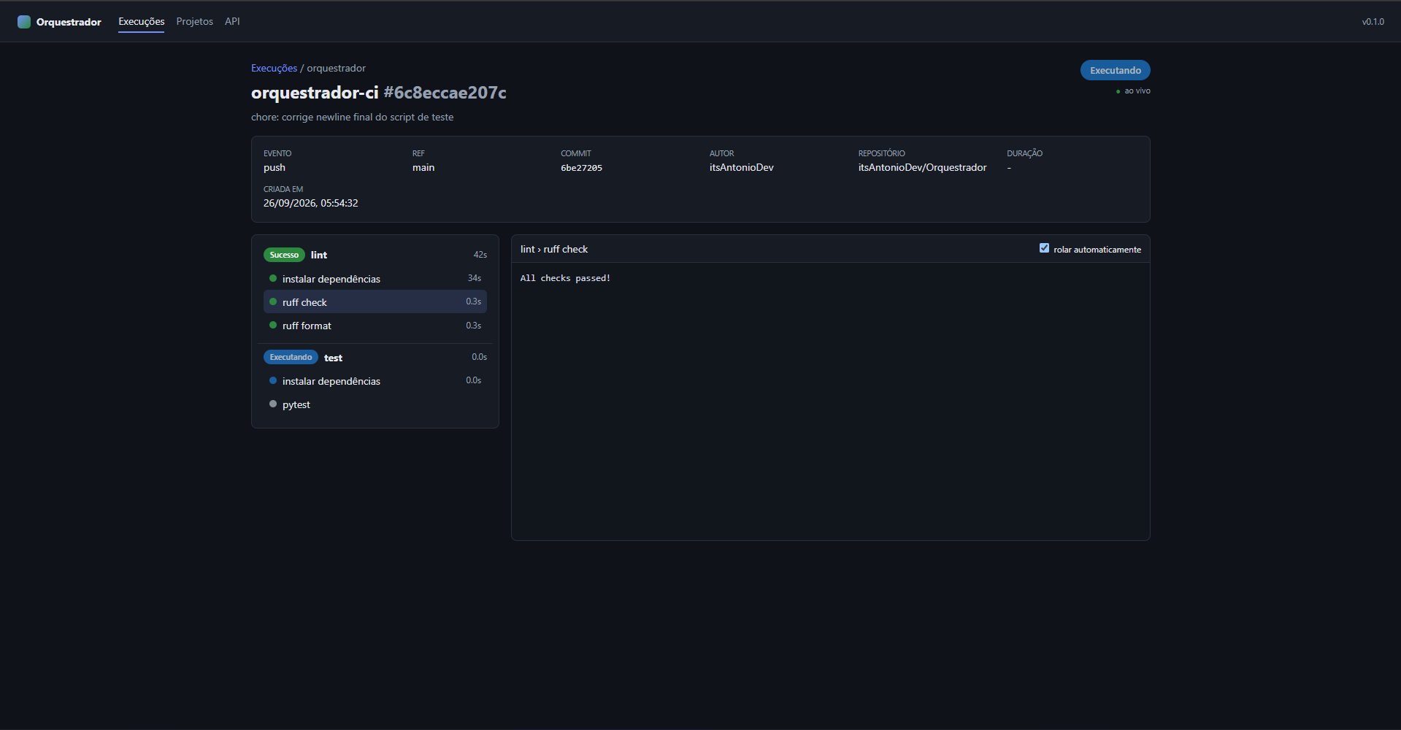Click the lint › ruff check log header
The image size is (1401, 730).
(554, 249)
